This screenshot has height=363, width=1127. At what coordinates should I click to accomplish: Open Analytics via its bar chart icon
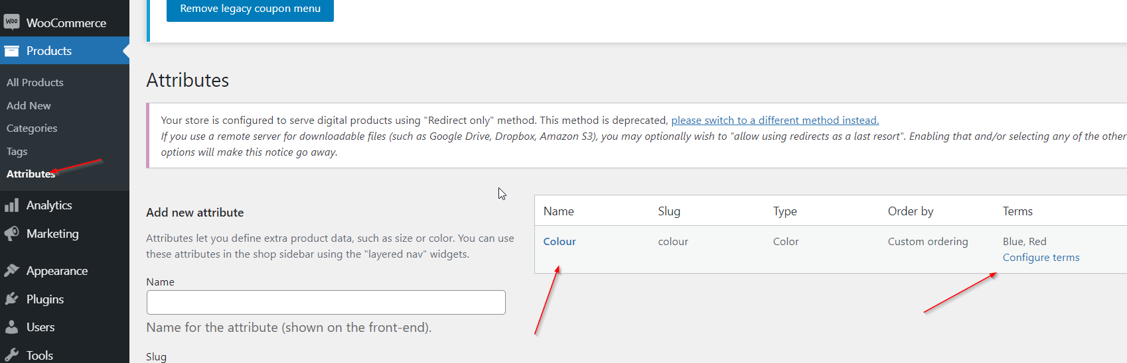[11, 205]
